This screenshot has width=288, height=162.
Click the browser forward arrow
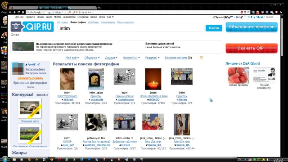(14, 12)
